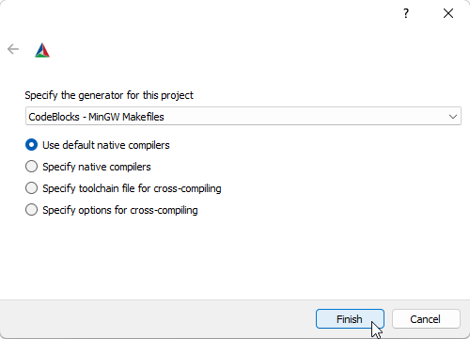
Task: Click the empty dialog area below the radio options
Action: (235, 257)
